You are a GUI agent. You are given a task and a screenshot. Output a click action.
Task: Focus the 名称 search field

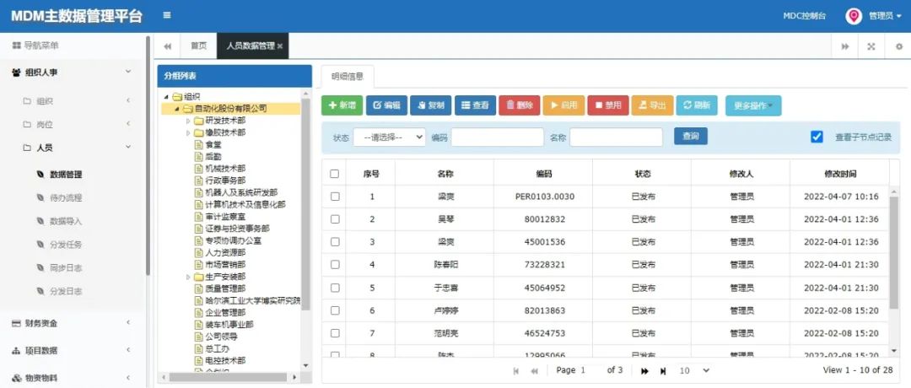point(616,137)
